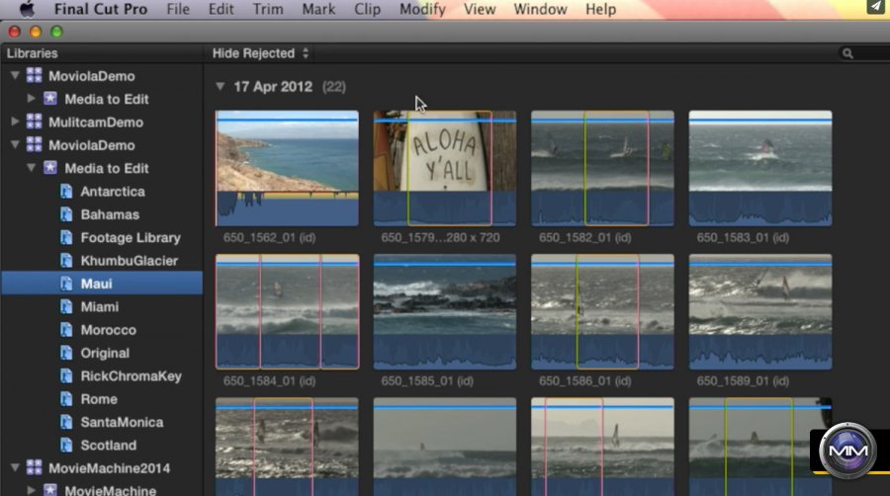Image resolution: width=890 pixels, height=496 pixels.
Task: Click the MulitcamDemo library icon
Action: 34,122
